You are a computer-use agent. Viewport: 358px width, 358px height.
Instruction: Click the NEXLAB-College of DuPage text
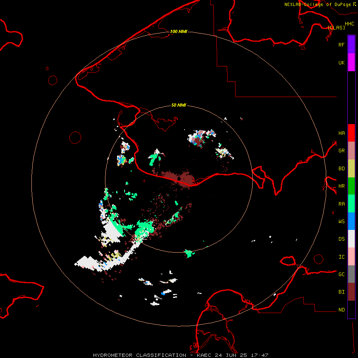pos(317,4)
